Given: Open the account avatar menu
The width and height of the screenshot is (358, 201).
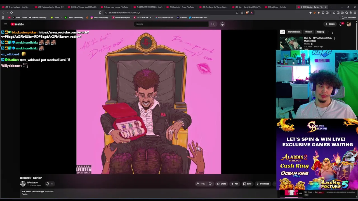Looking at the screenshot, I should coord(349,24).
